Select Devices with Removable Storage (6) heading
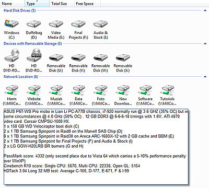This screenshot has width=209, height=188. coord(33,44)
